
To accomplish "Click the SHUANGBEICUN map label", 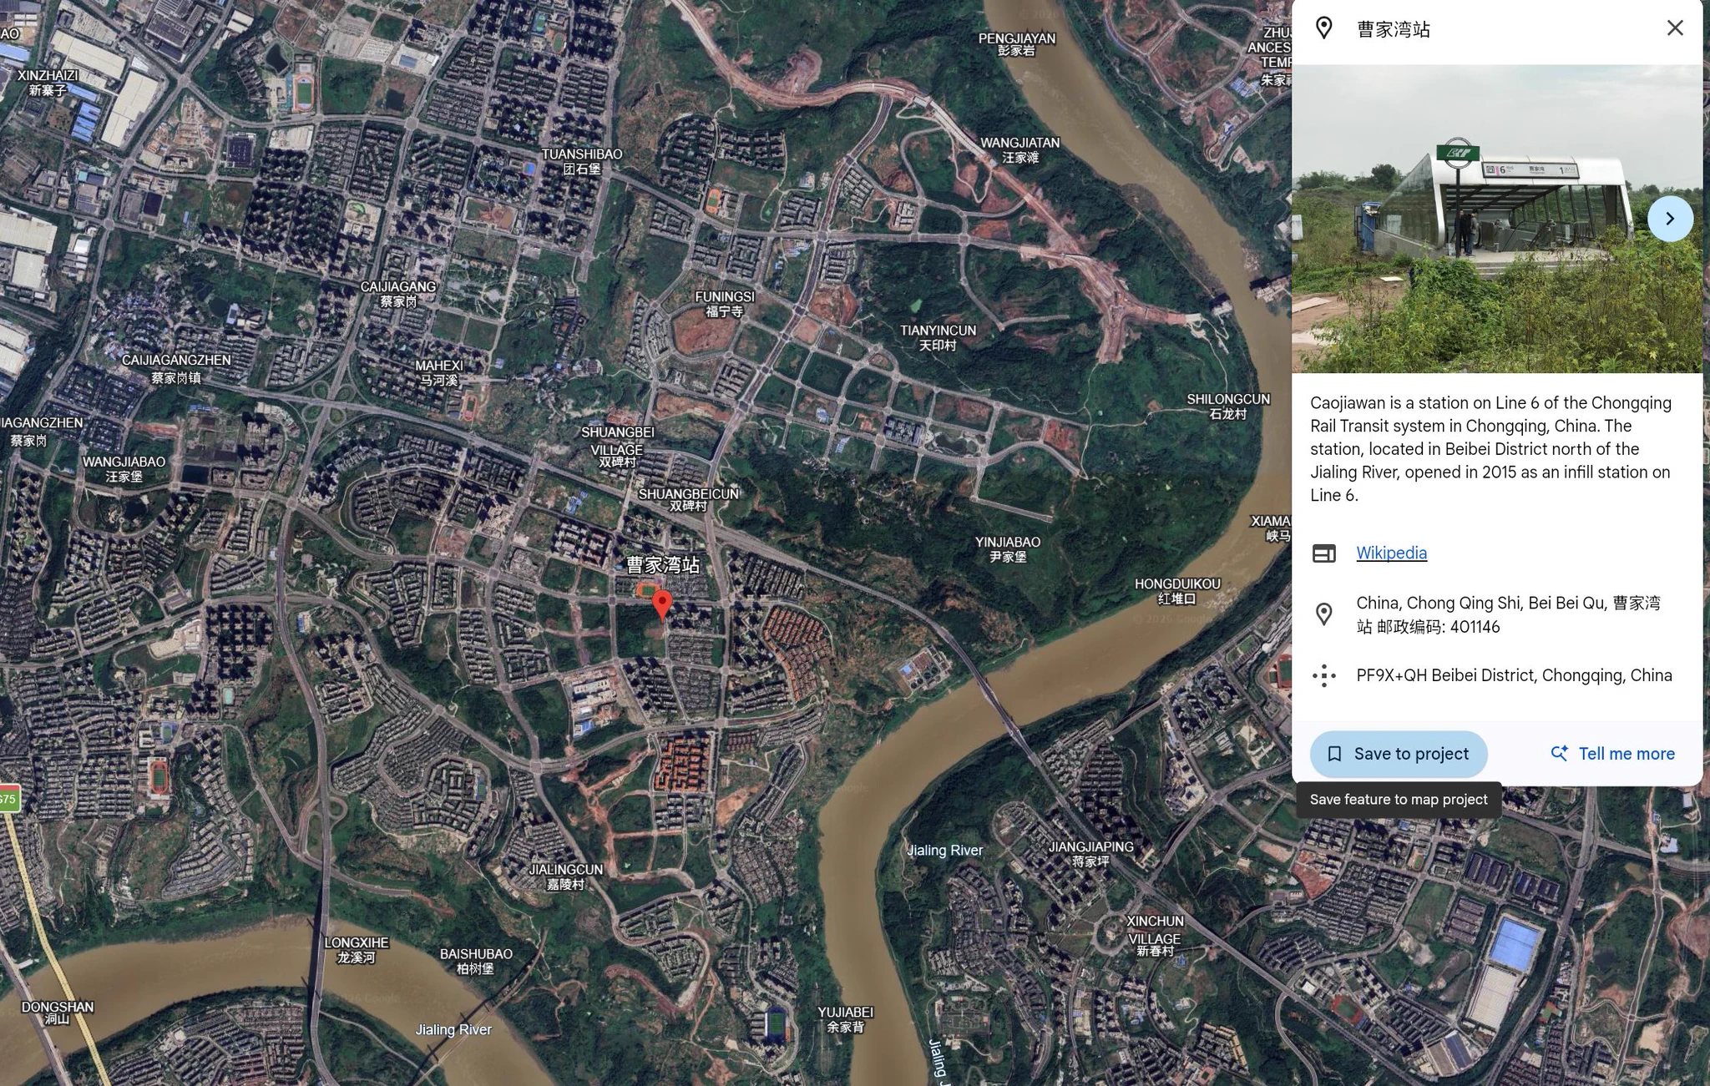I will tap(689, 499).
